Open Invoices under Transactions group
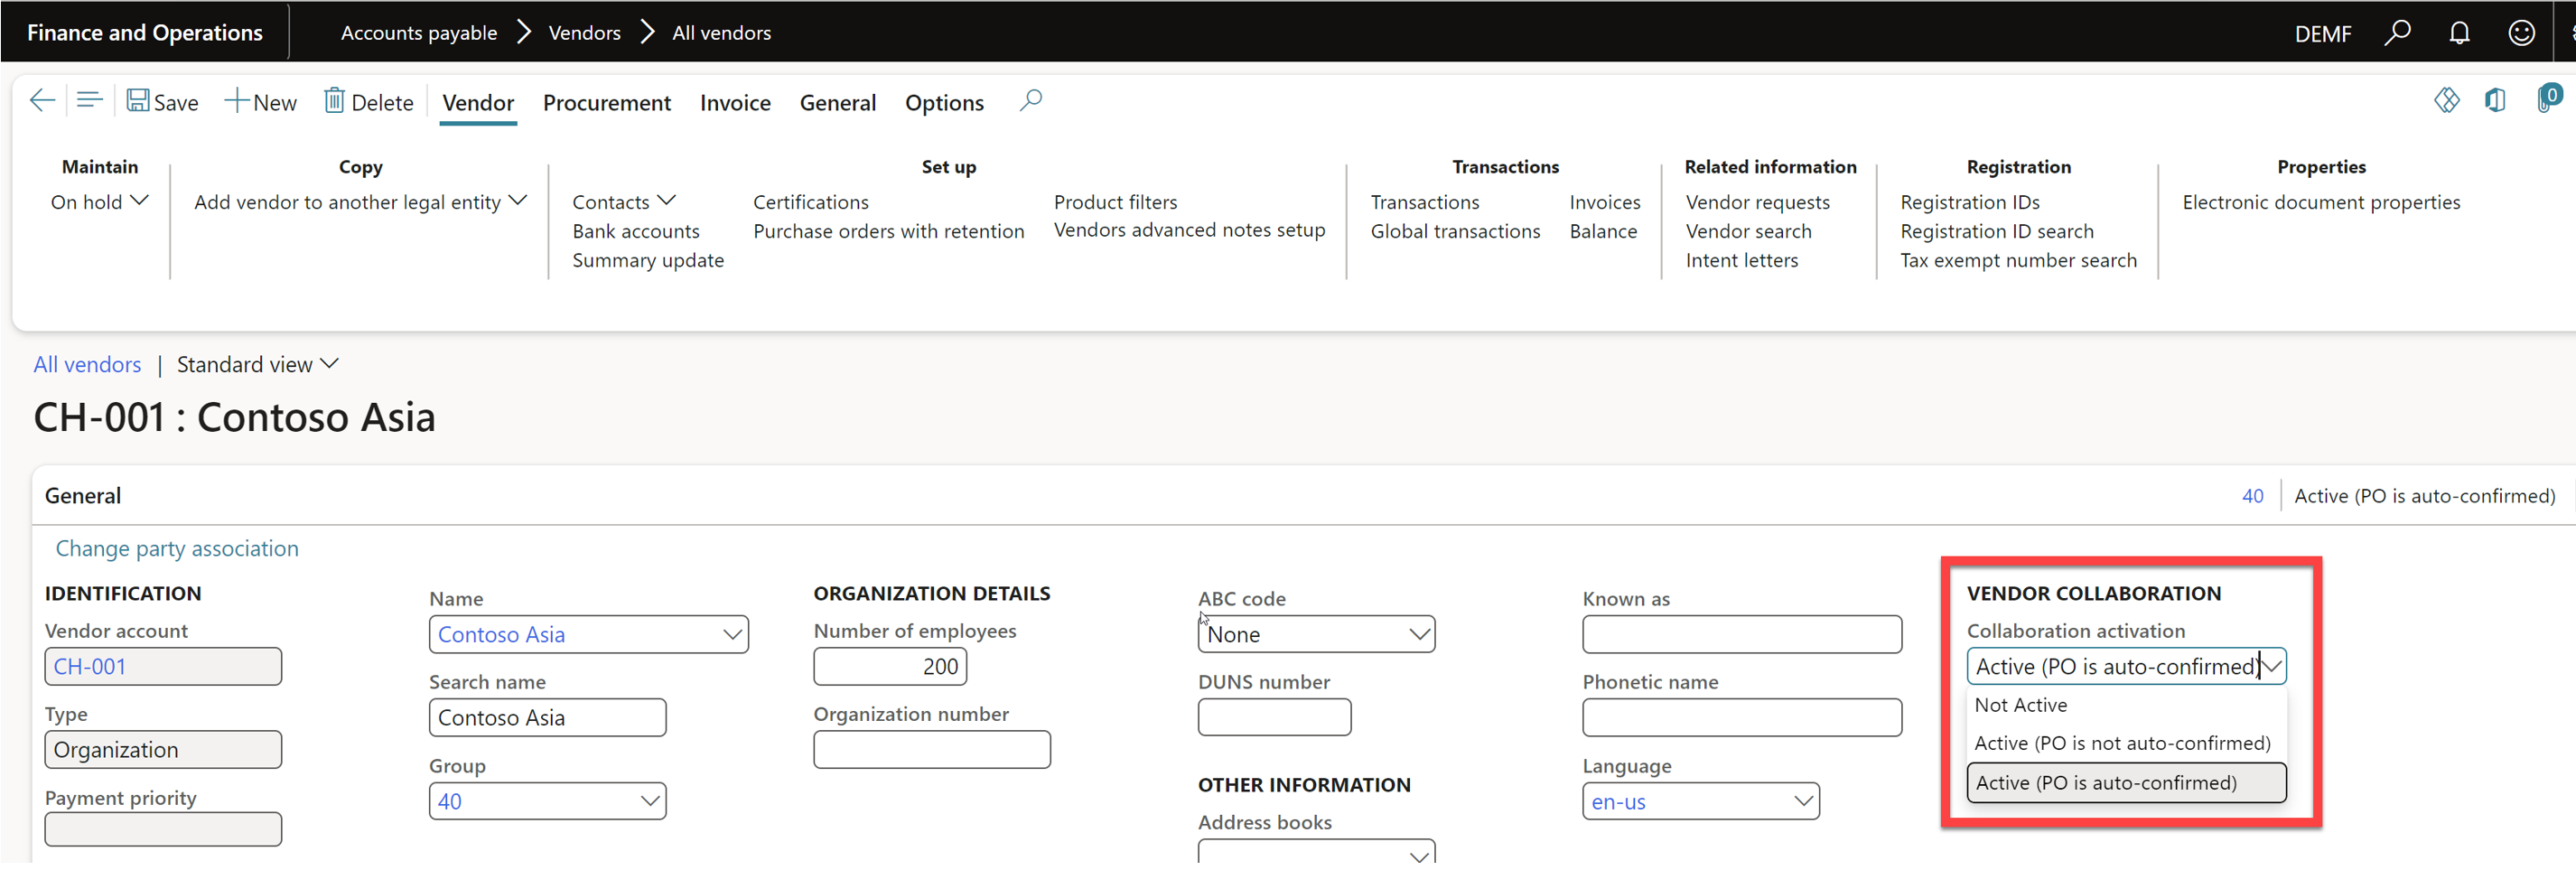The height and width of the screenshot is (889, 2576). point(1605,202)
